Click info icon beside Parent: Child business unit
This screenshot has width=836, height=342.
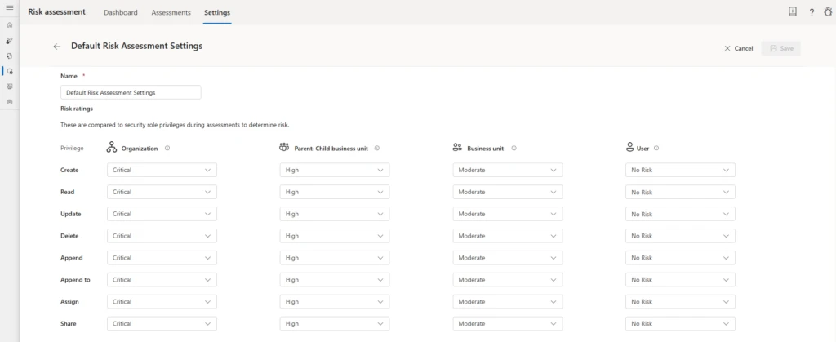pyautogui.click(x=377, y=149)
